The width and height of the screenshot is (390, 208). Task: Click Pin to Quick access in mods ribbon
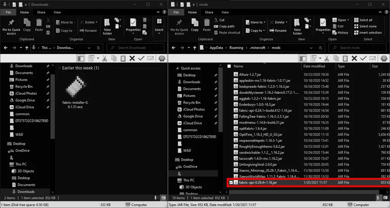[179, 27]
